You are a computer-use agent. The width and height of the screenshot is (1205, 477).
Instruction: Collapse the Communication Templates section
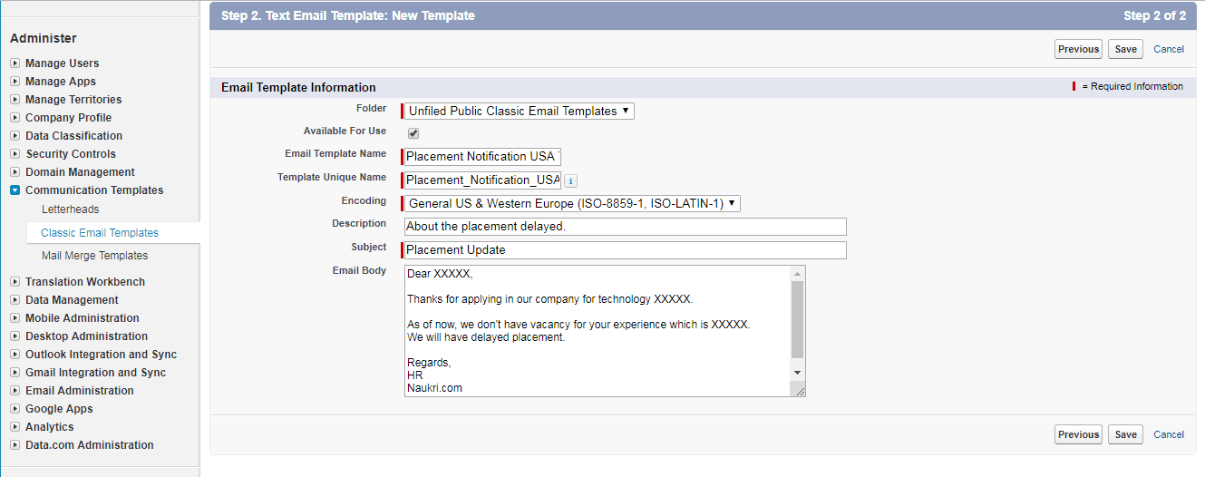(15, 190)
